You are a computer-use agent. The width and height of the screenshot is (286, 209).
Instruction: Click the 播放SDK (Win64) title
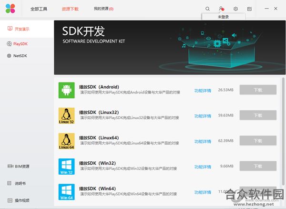(x=97, y=188)
